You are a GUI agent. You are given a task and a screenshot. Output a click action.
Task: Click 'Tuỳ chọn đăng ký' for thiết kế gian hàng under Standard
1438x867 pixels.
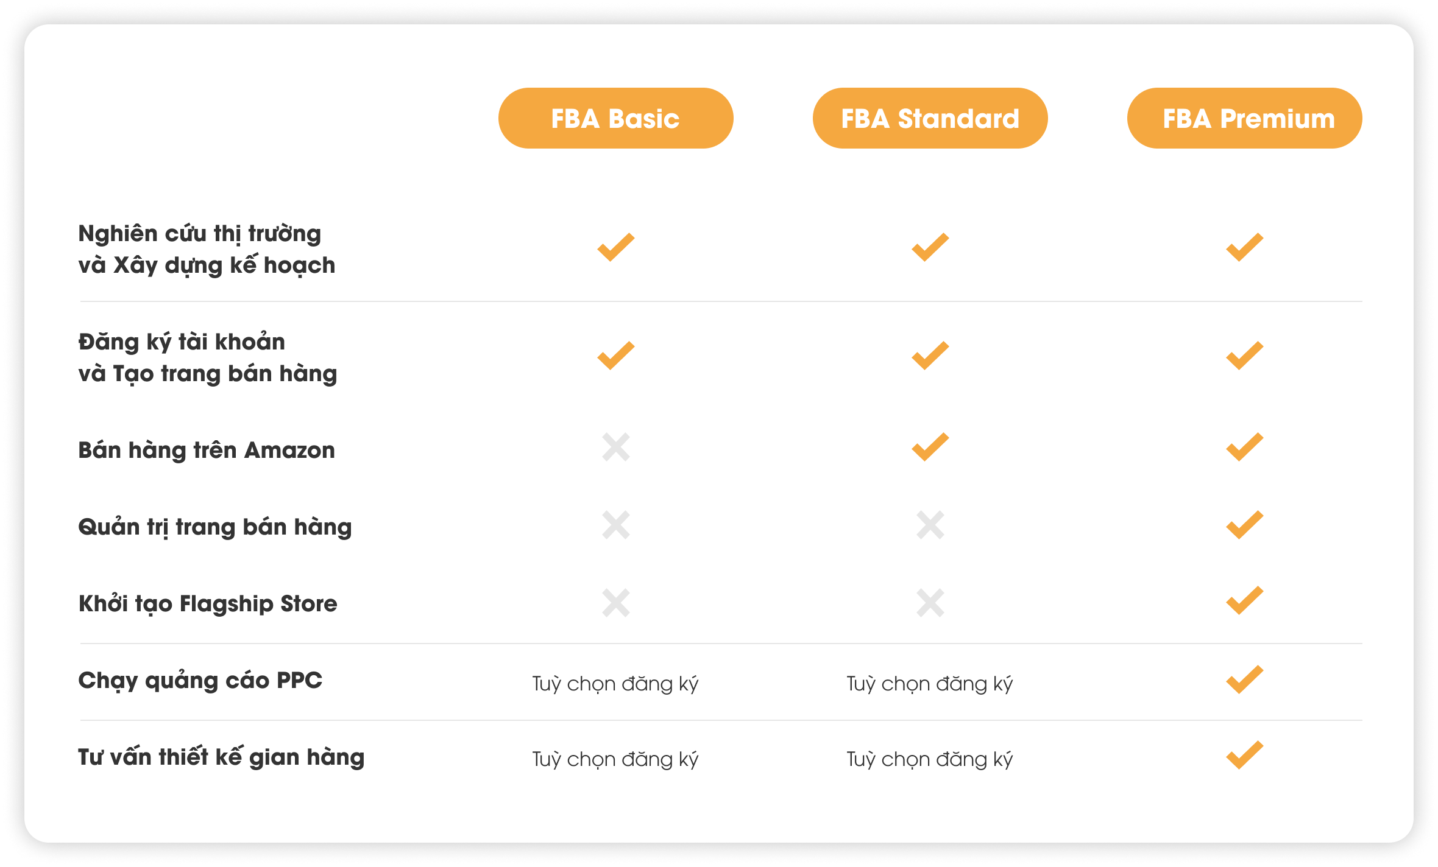930,759
